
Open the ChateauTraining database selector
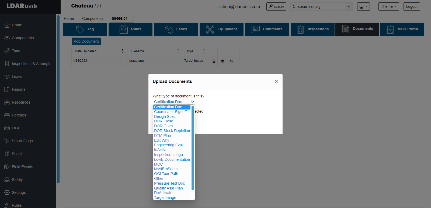point(322,7)
